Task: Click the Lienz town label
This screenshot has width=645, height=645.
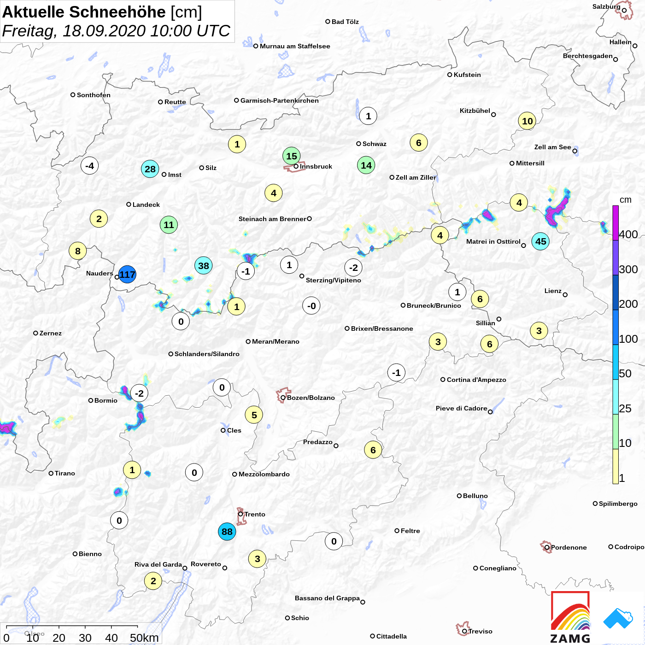Action: pos(553,291)
